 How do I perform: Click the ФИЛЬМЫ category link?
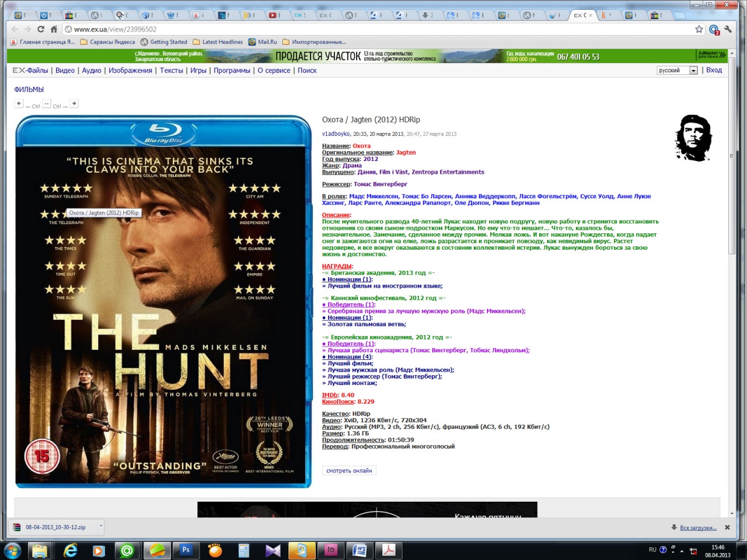(29, 89)
